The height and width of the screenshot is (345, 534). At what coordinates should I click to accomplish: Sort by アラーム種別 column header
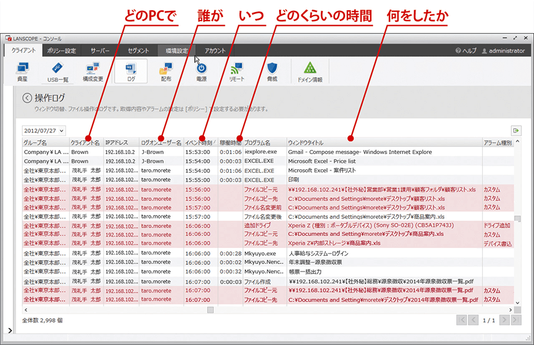(x=498, y=143)
